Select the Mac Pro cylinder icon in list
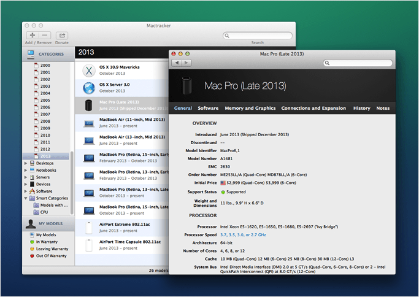This screenshot has width=419, height=297. click(x=89, y=106)
